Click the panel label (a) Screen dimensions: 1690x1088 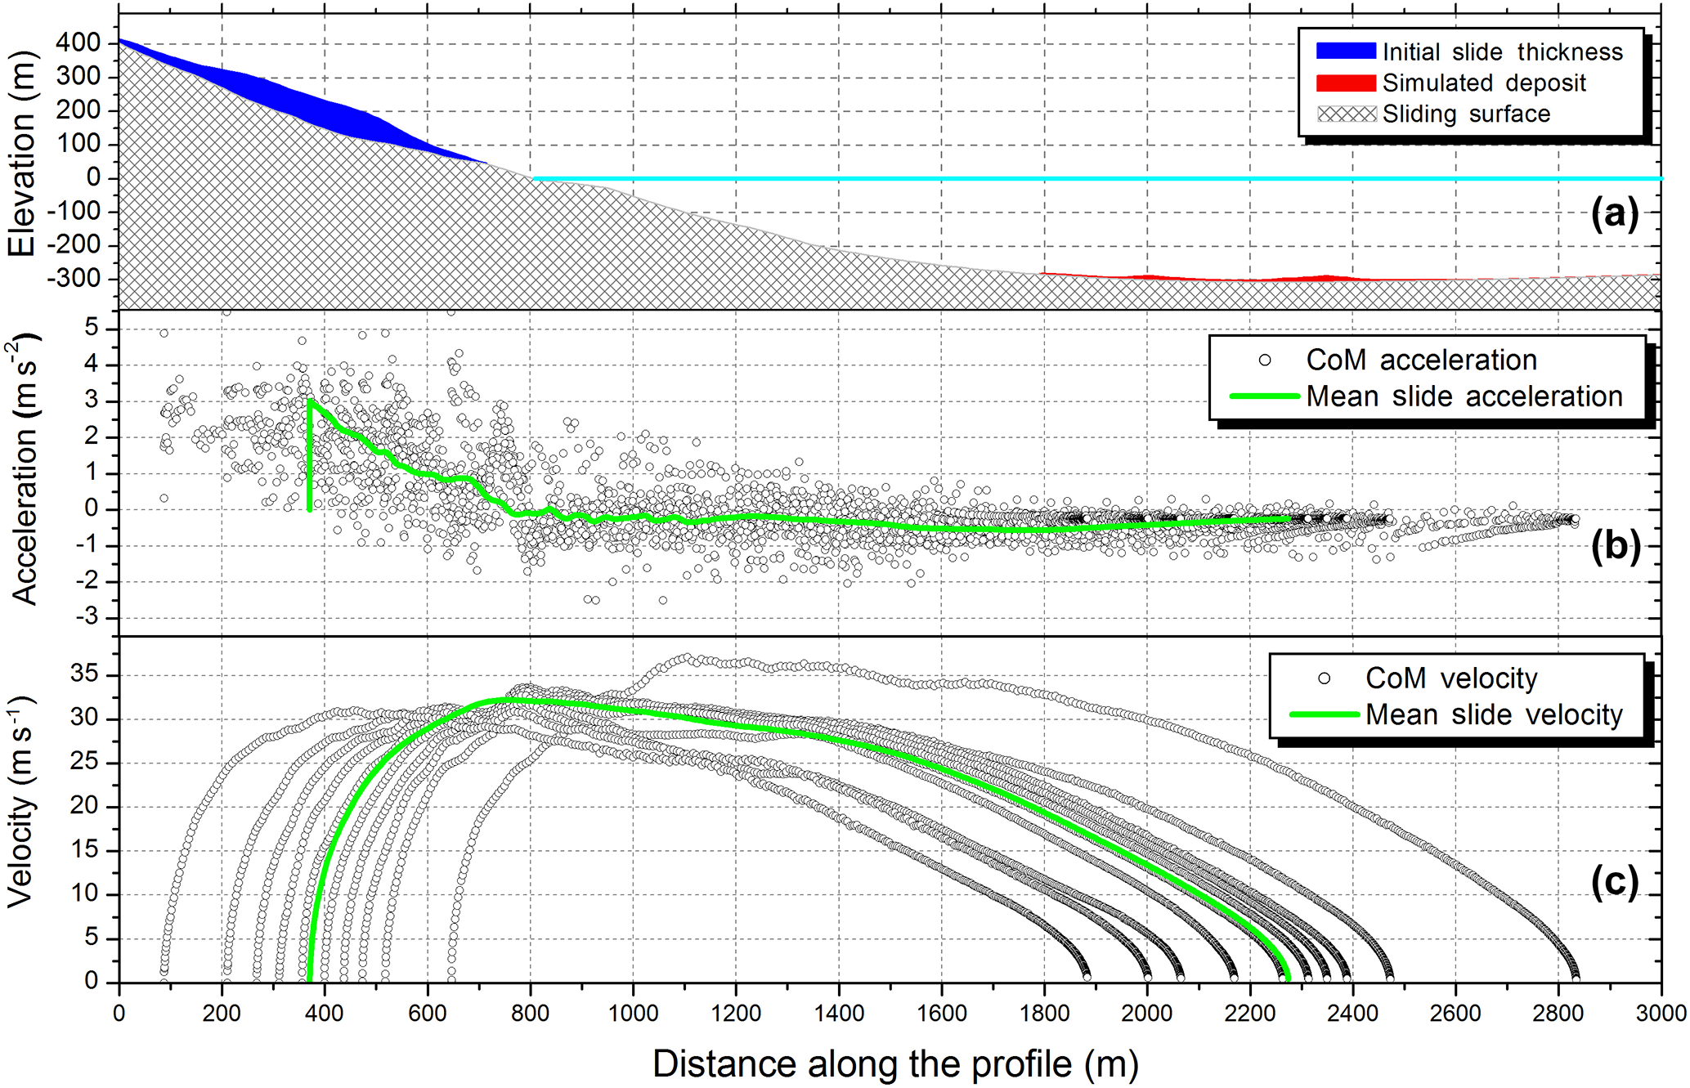click(1614, 215)
